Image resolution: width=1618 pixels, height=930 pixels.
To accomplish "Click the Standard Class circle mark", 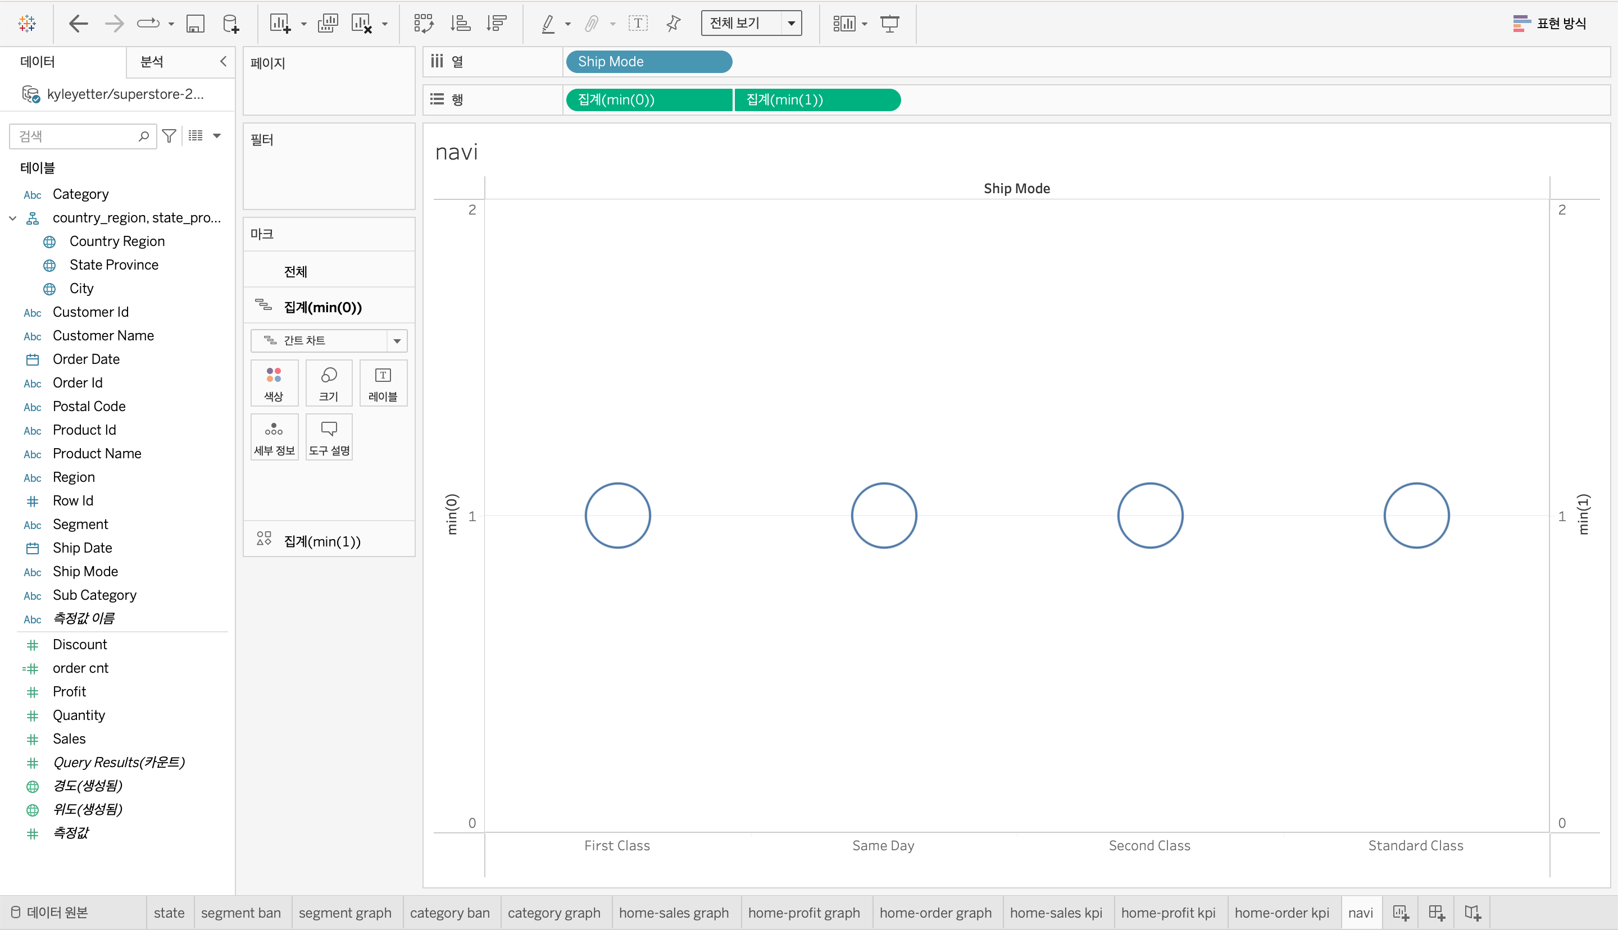I will [x=1416, y=516].
